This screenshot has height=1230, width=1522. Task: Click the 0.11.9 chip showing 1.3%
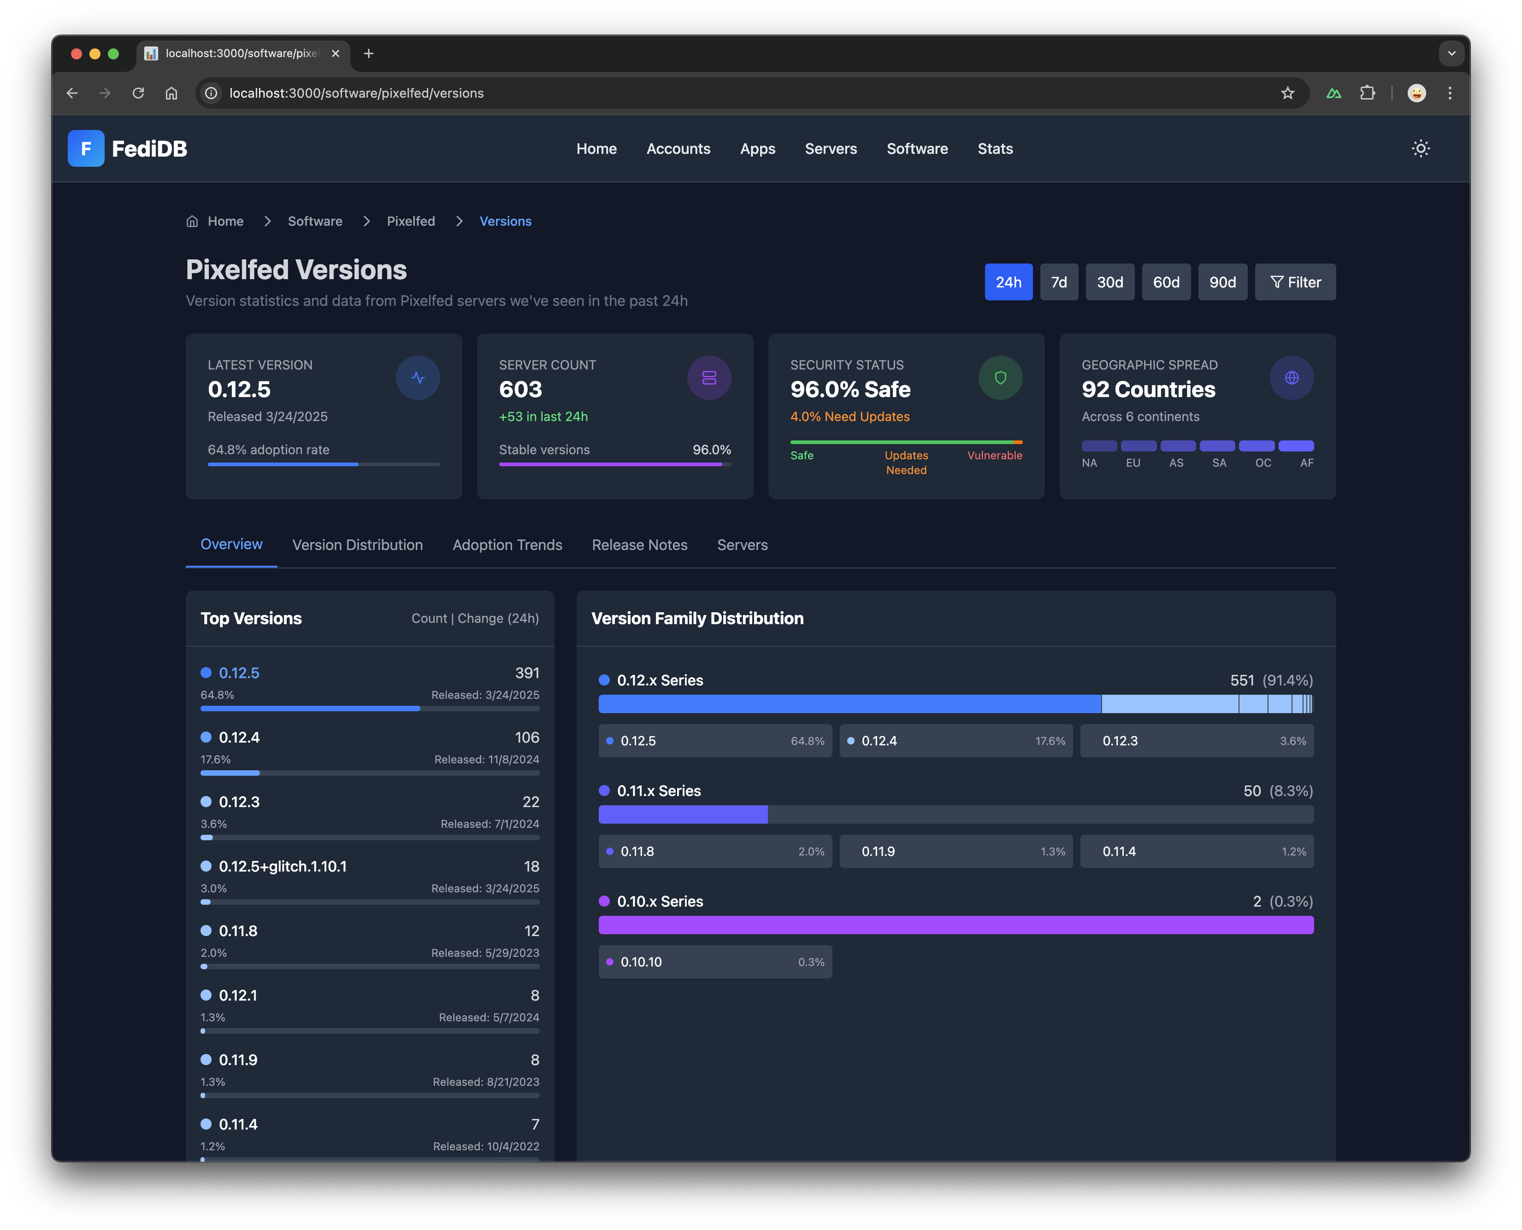956,851
